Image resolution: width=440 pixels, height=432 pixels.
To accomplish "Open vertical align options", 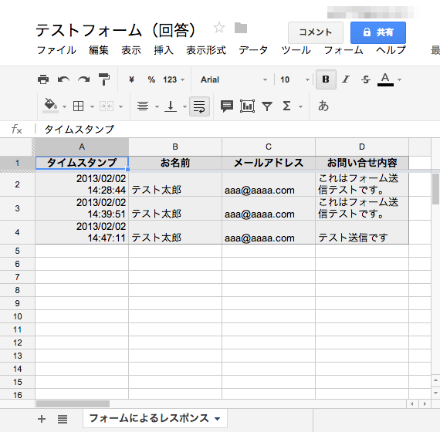I will (x=171, y=106).
